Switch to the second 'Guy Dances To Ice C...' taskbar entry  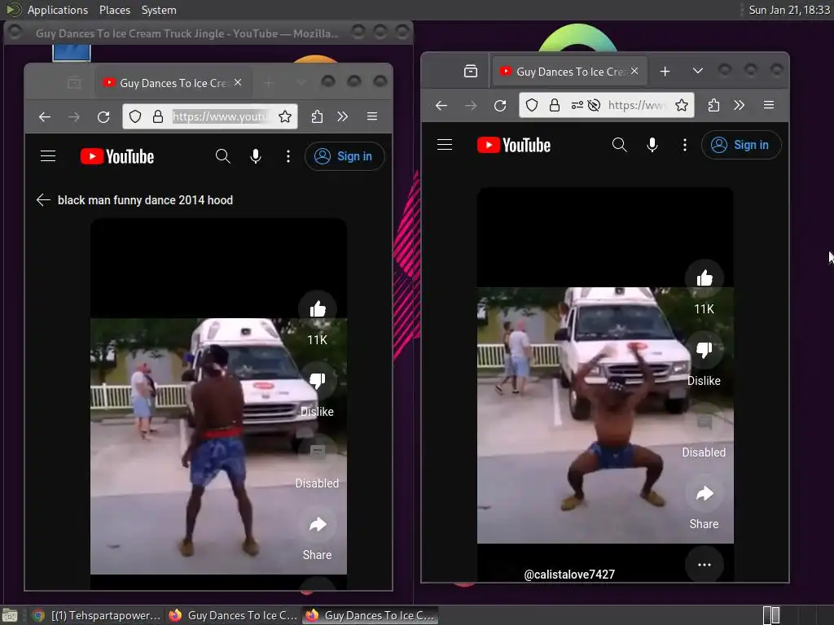[x=371, y=615]
